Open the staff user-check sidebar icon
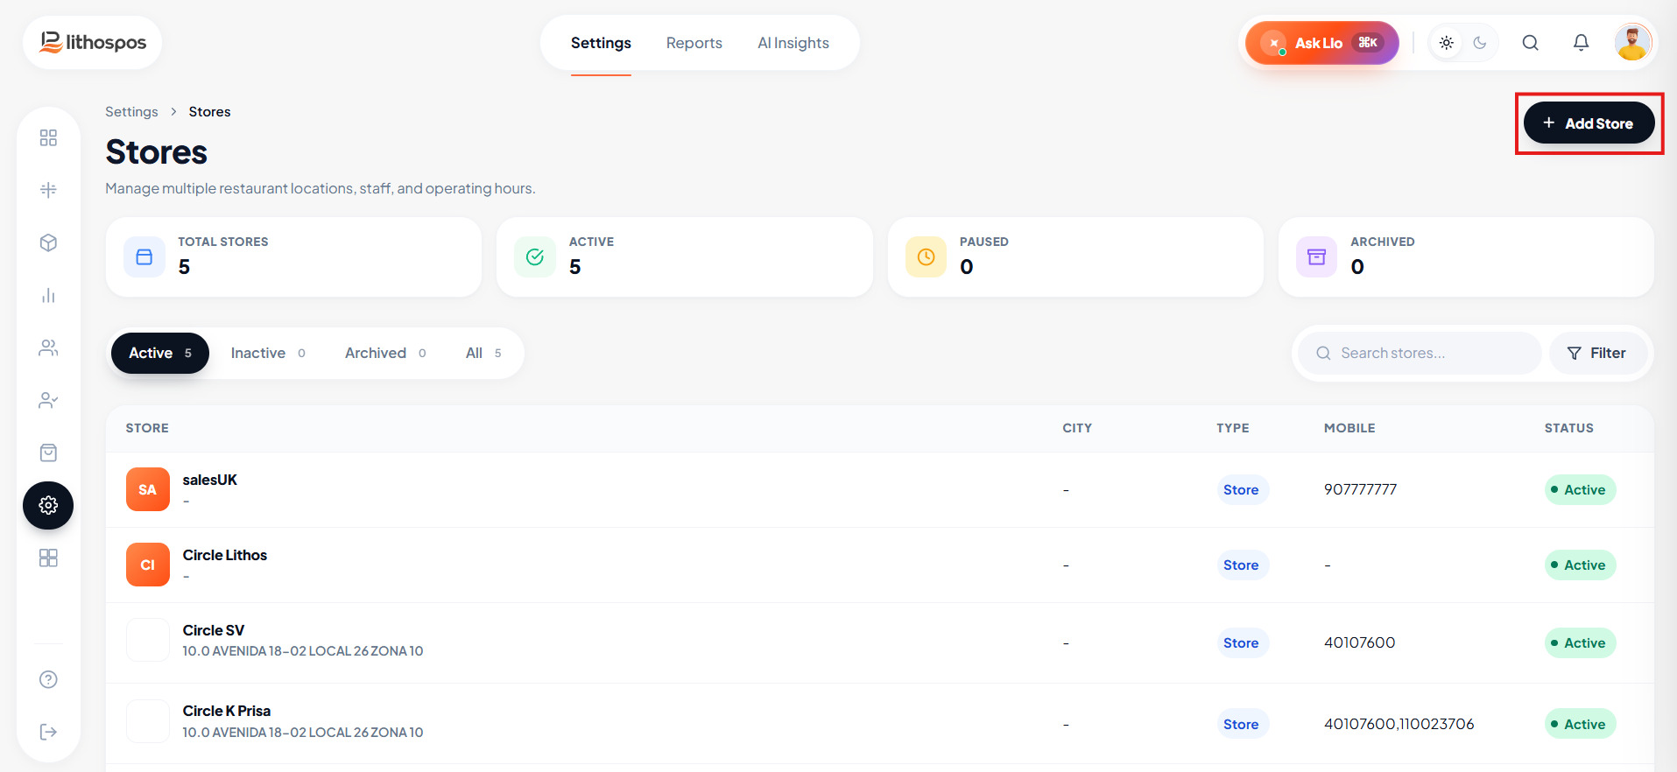Viewport: 1677px width, 772px height. (x=48, y=400)
